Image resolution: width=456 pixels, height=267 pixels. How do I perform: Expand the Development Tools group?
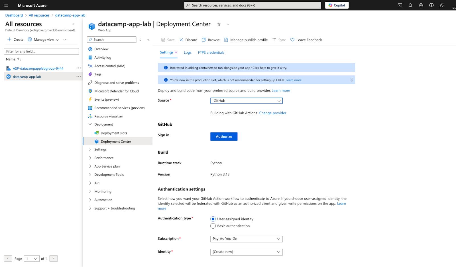click(90, 175)
